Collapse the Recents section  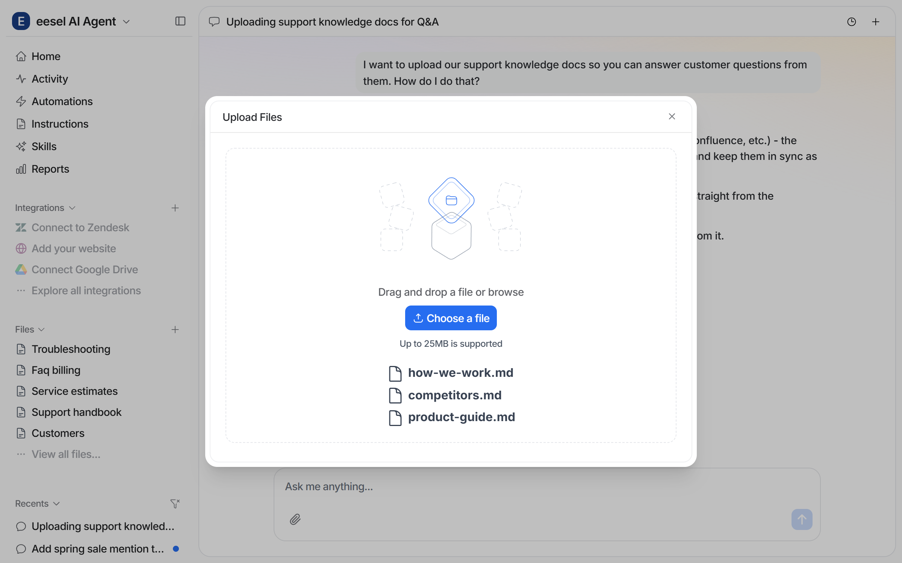pyautogui.click(x=38, y=504)
